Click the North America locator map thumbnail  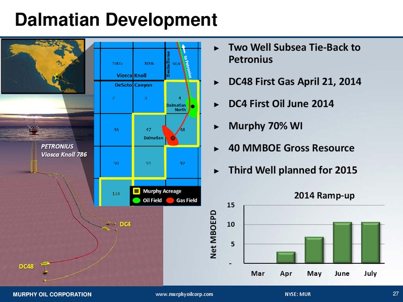pyautogui.click(x=43, y=66)
